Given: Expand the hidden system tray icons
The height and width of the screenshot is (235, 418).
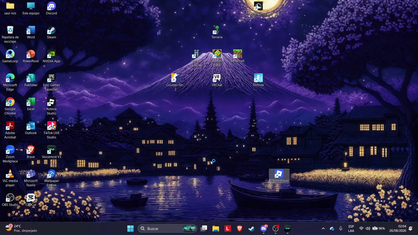Looking at the screenshot, I should click(323, 228).
